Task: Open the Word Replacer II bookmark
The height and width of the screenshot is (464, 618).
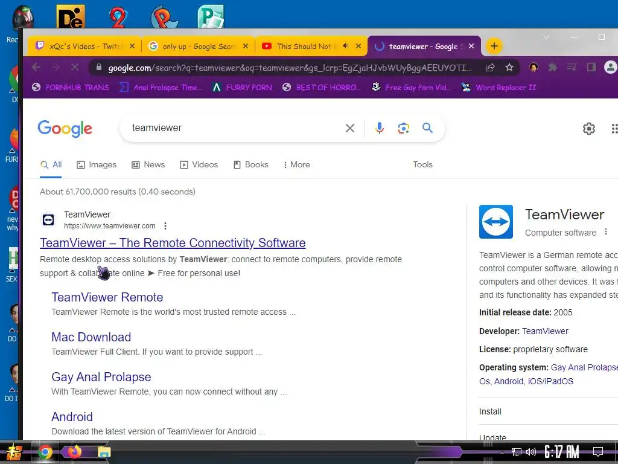Action: pos(499,87)
